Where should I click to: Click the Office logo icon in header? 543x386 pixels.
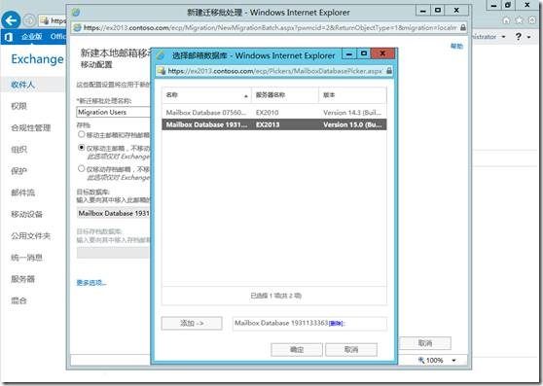coord(9,37)
